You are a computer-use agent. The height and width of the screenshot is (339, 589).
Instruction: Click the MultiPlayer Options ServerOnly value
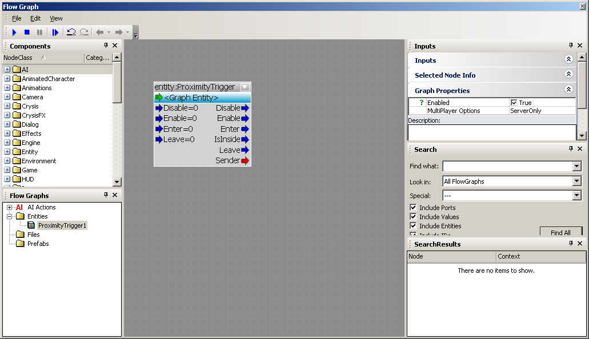pos(542,111)
